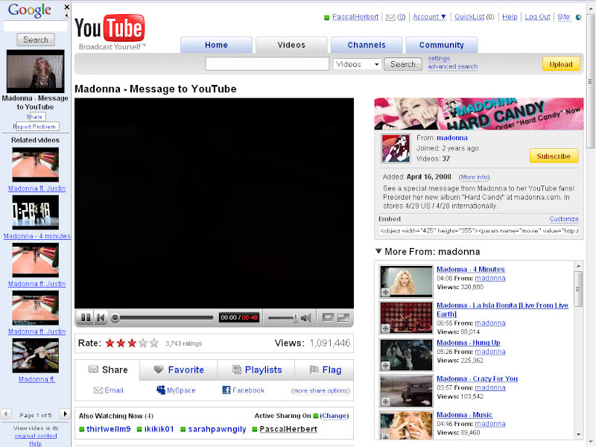Viewport: 596px width, 447px height.
Task: Open Customize embed options
Action: tap(564, 219)
